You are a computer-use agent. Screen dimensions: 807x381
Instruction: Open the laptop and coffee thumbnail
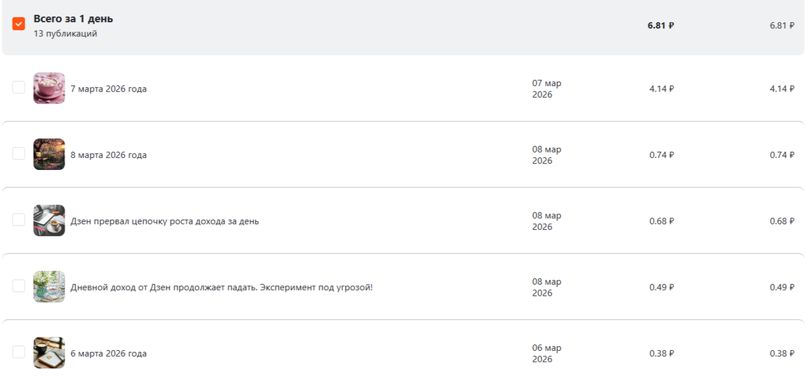(49, 220)
